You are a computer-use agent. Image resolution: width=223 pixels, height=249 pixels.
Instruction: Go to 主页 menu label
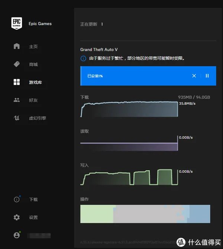[x=33, y=47]
